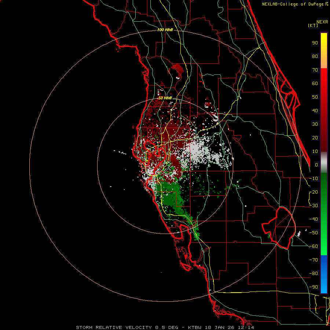Click the -50 value on the velocity scale
The height and width of the screenshot is (330, 330).
click(x=313, y=233)
